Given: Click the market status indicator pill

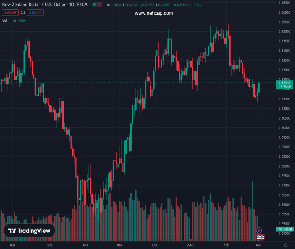Looking at the screenshot, I should (97, 5).
